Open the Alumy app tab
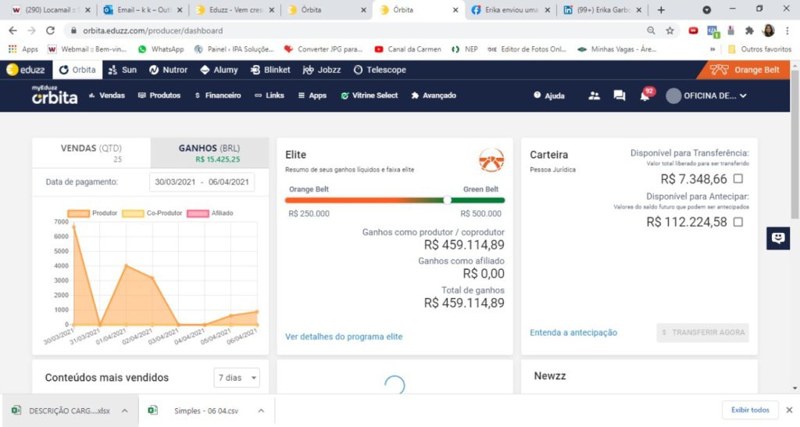 coord(219,70)
